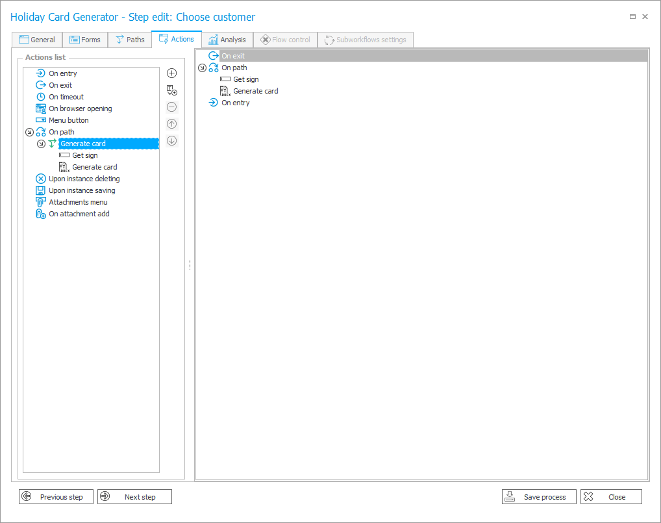Click the On browser opening icon
The image size is (661, 523).
pyautogui.click(x=41, y=108)
